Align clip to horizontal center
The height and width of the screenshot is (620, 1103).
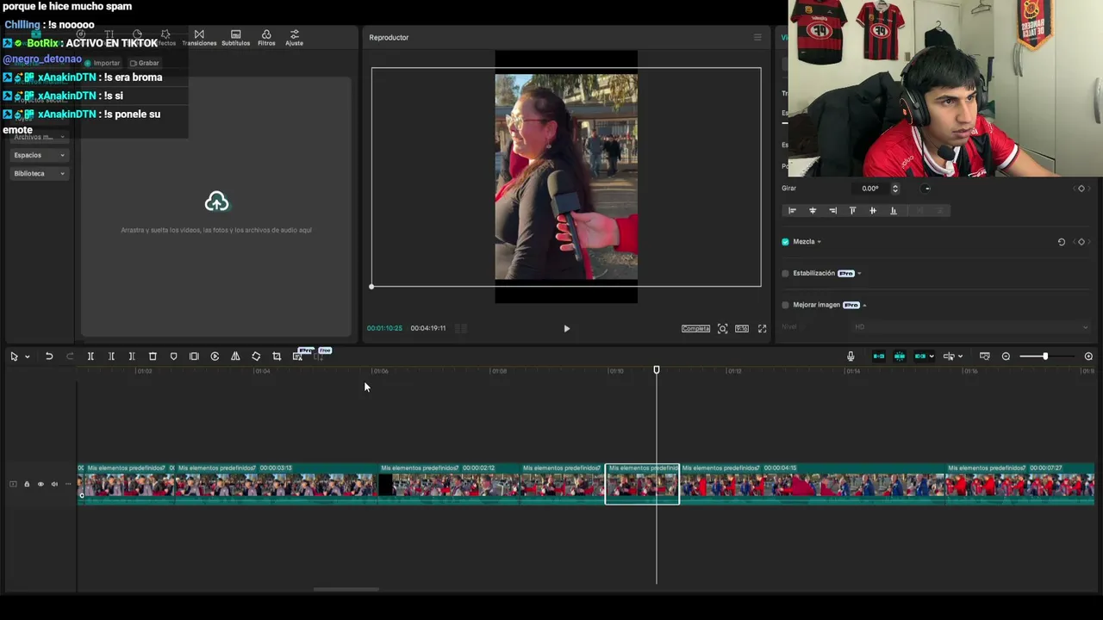tap(813, 211)
